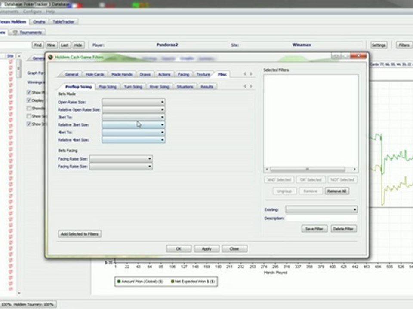Click Add Selected to Filters button

tap(80, 234)
